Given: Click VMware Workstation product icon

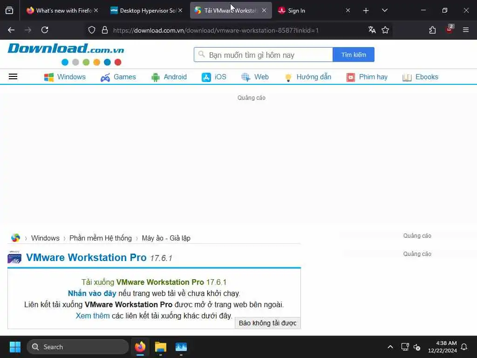Looking at the screenshot, I should tap(14, 257).
